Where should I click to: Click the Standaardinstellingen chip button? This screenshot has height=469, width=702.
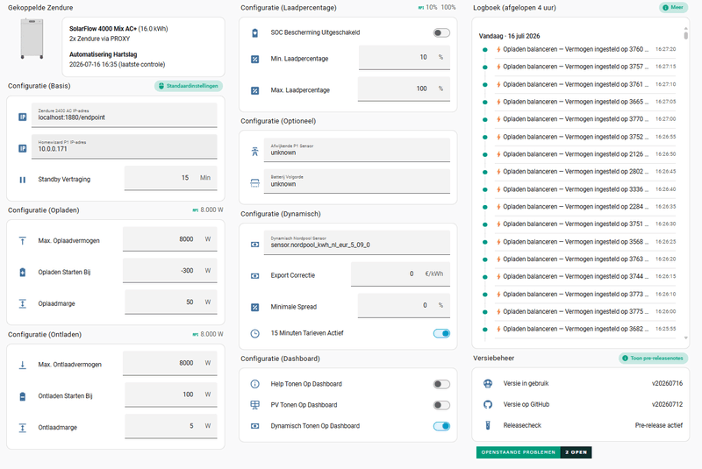tap(189, 86)
